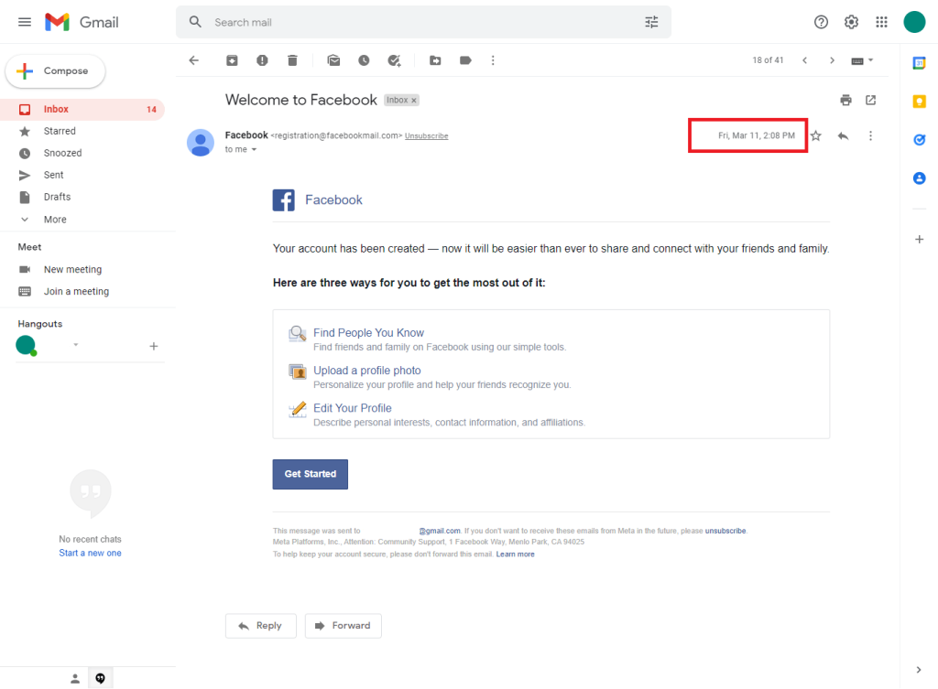Open Google apps grid

(882, 22)
